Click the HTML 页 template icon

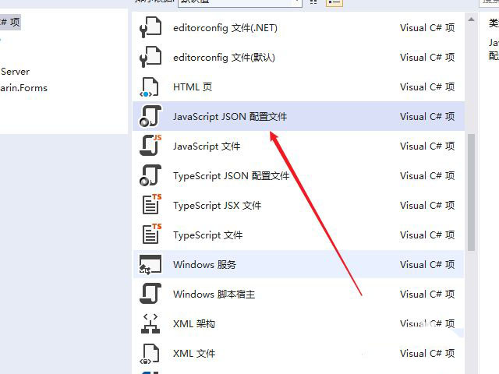[149, 87]
